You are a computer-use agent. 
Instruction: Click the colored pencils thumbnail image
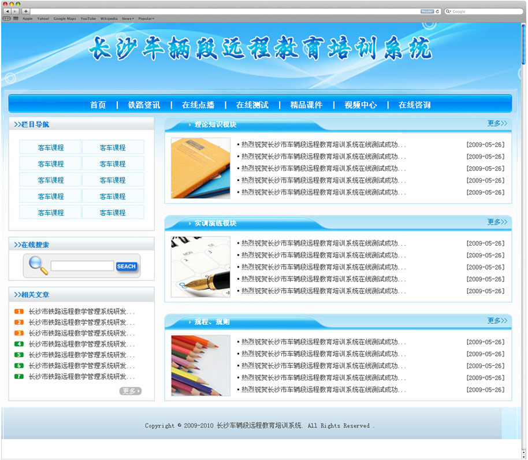tap(200, 365)
